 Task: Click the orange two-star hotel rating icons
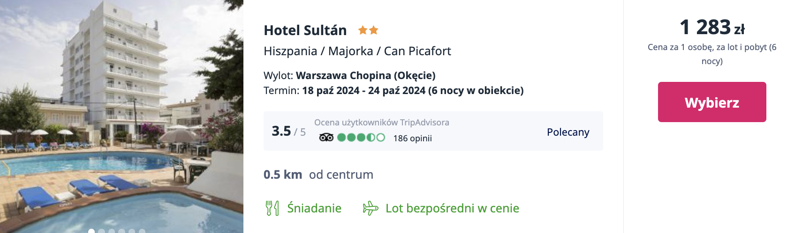coord(368,30)
